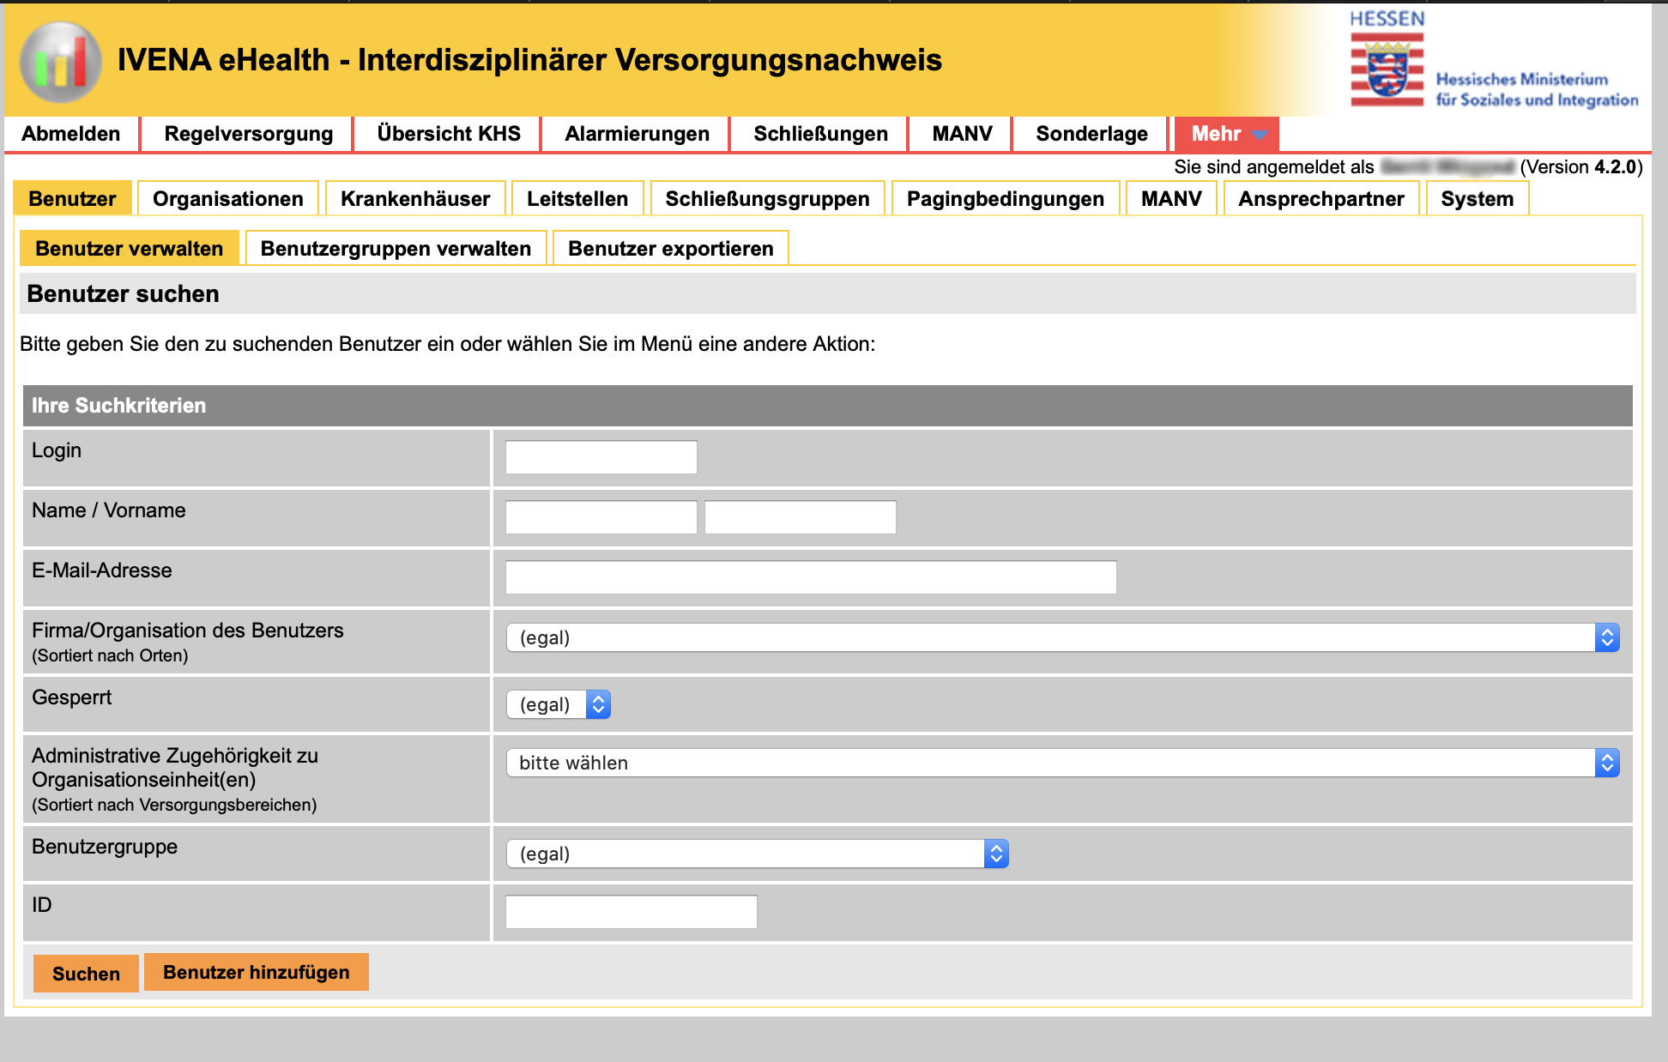Image resolution: width=1668 pixels, height=1062 pixels.
Task: Open the Benutzergruppe dropdown
Action: tap(757, 854)
